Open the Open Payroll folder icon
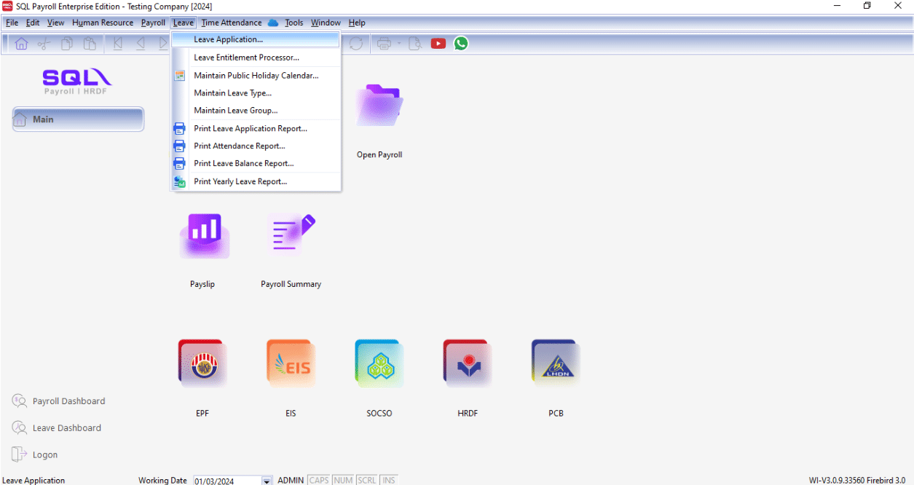This screenshot has width=914, height=485. pyautogui.click(x=379, y=106)
